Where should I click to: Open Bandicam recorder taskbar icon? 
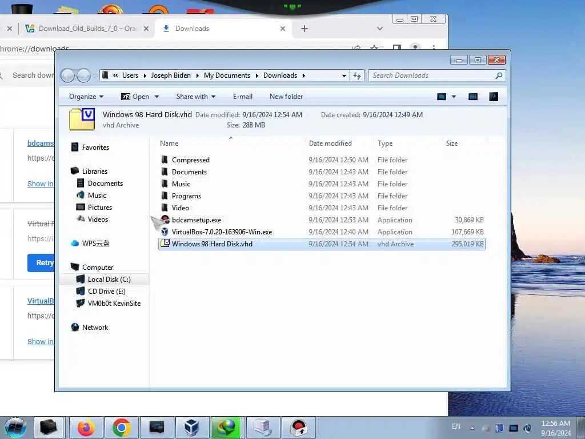[x=298, y=428]
